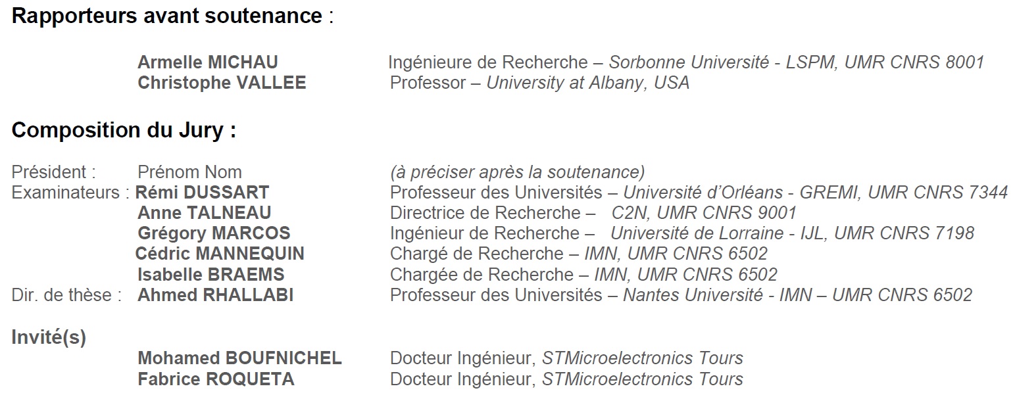Click the name Armelle MICHAU
This screenshot has height=401, width=1015.
(x=208, y=62)
